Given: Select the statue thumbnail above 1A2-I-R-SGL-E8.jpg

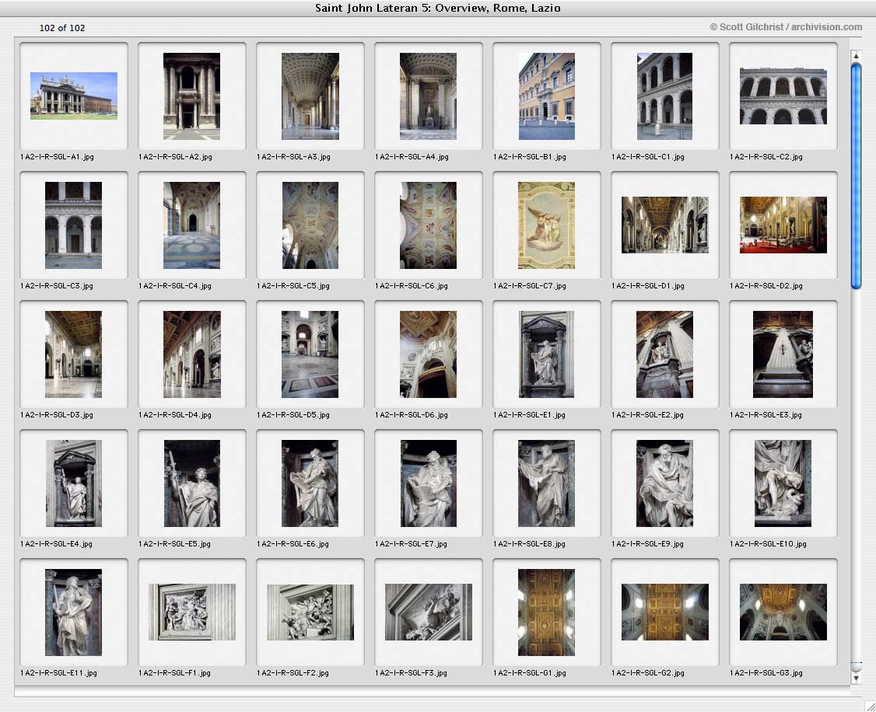Looking at the screenshot, I should 546,483.
